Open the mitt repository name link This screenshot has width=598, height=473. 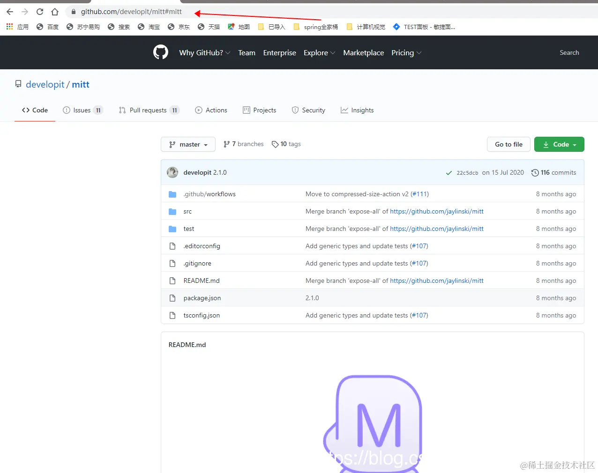81,84
